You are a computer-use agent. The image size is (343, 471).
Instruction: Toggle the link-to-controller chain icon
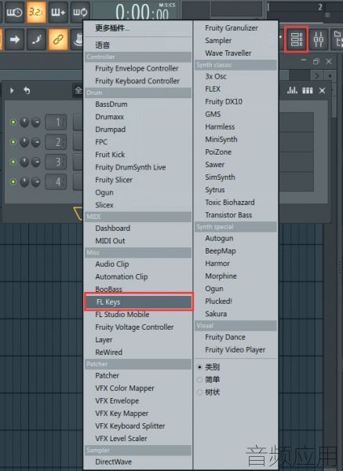point(57,39)
